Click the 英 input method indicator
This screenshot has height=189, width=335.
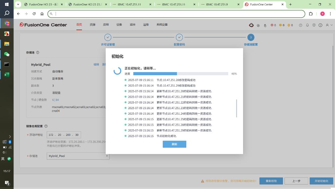tap(3, 159)
